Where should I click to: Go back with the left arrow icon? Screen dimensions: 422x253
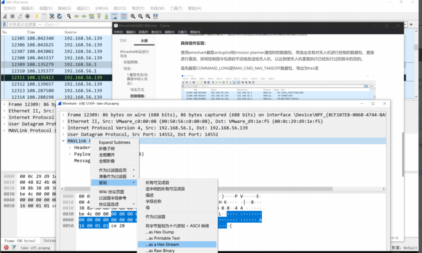tap(77, 16)
